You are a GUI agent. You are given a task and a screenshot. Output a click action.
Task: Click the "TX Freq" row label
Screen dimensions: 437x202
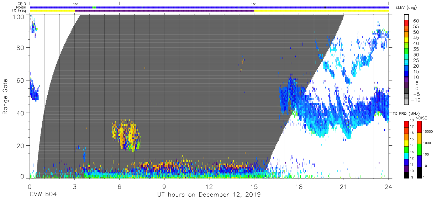point(20,11)
